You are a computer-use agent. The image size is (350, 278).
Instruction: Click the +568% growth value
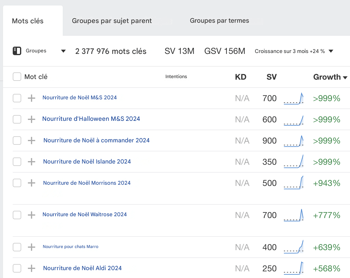click(327, 269)
